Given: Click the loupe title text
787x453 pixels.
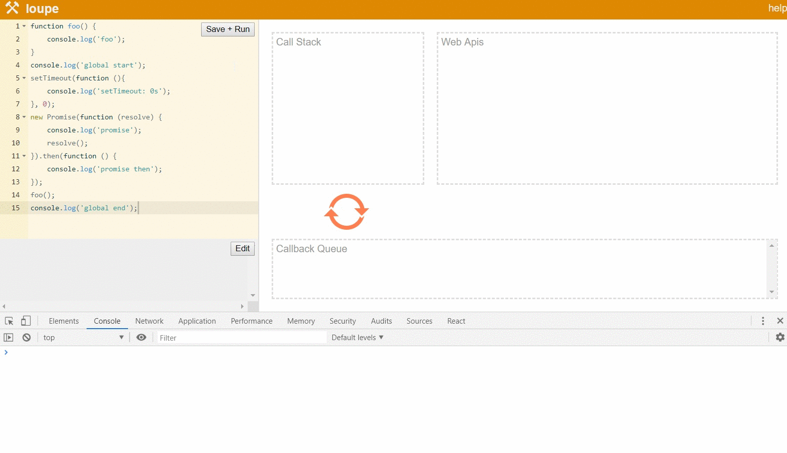Looking at the screenshot, I should (x=42, y=8).
